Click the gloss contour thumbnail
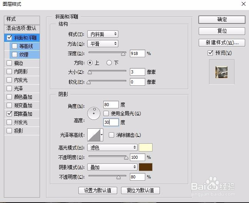The width and height of the screenshot is (249, 203). 94,135
